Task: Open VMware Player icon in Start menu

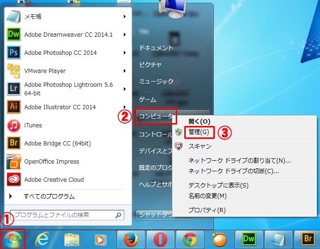Action: 13,71
